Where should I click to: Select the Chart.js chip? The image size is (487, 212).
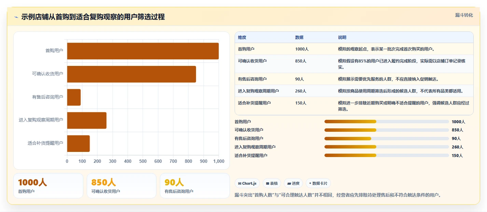[248, 183]
